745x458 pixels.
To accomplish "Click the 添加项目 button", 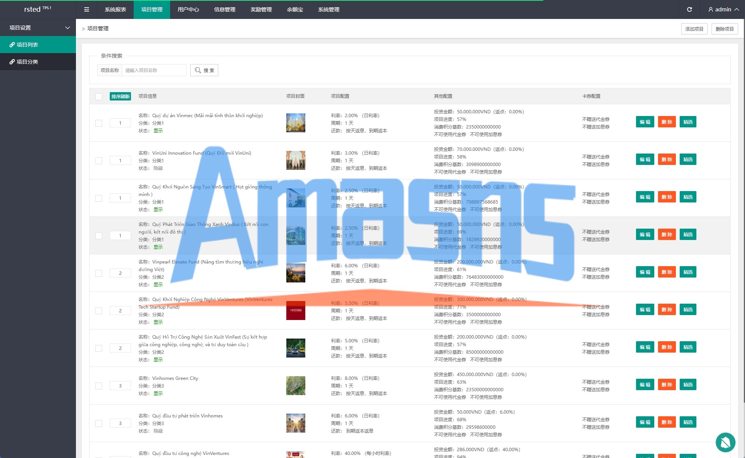I will click(694, 29).
